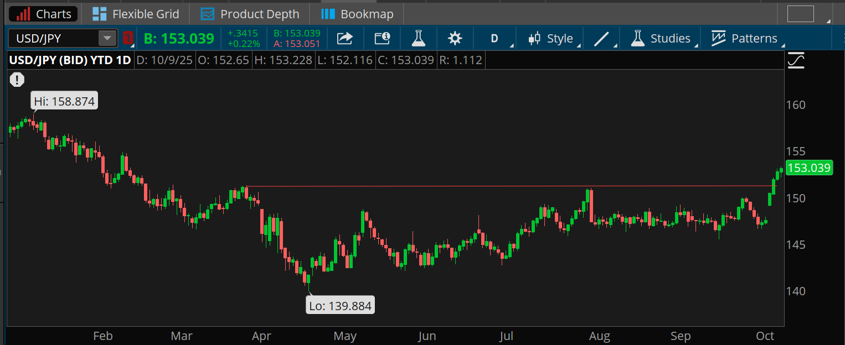
Task: Open the Studies menu button
Action: 662,38
